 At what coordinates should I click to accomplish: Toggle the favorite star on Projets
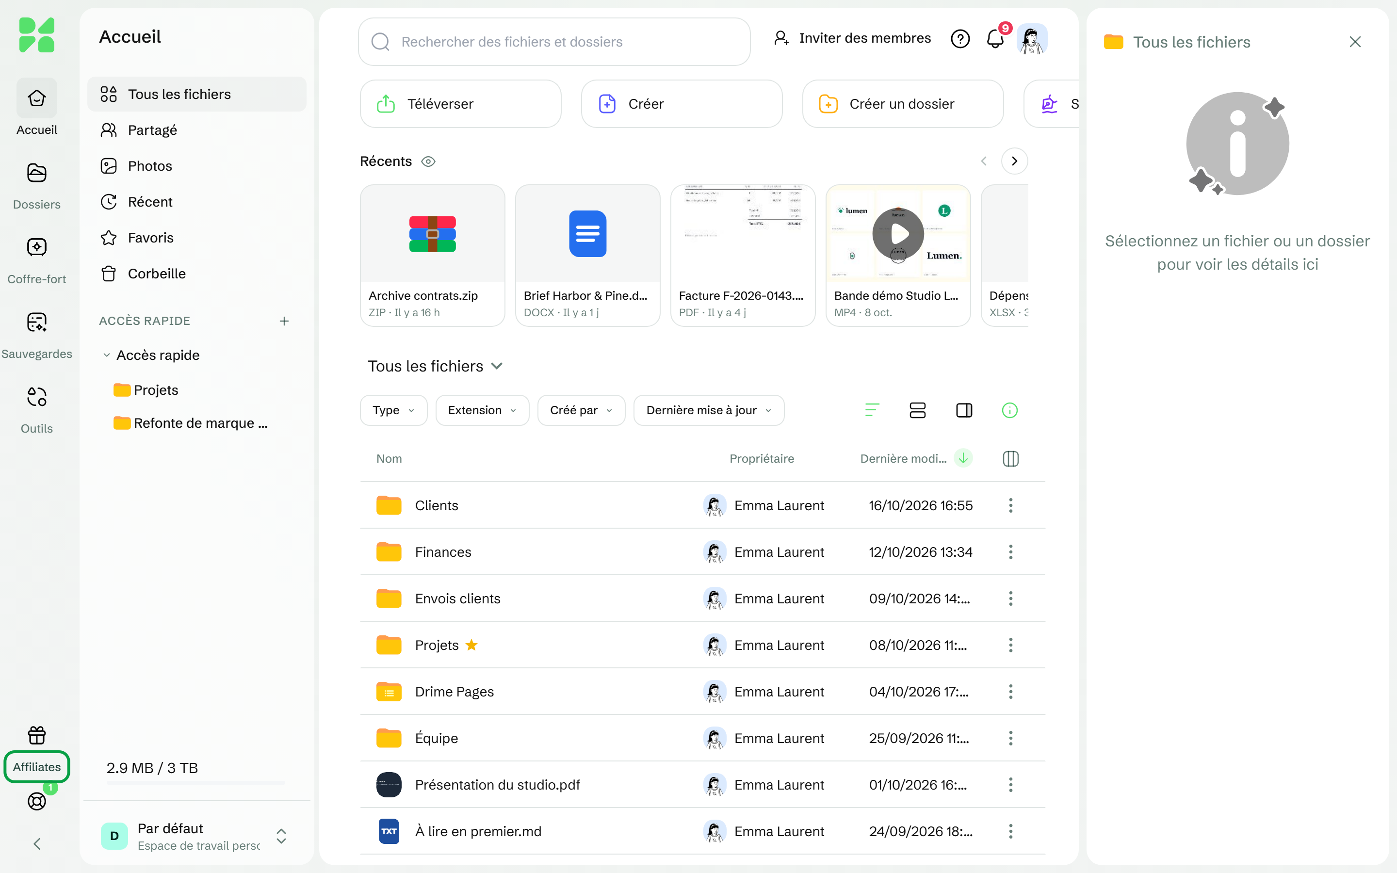471,645
